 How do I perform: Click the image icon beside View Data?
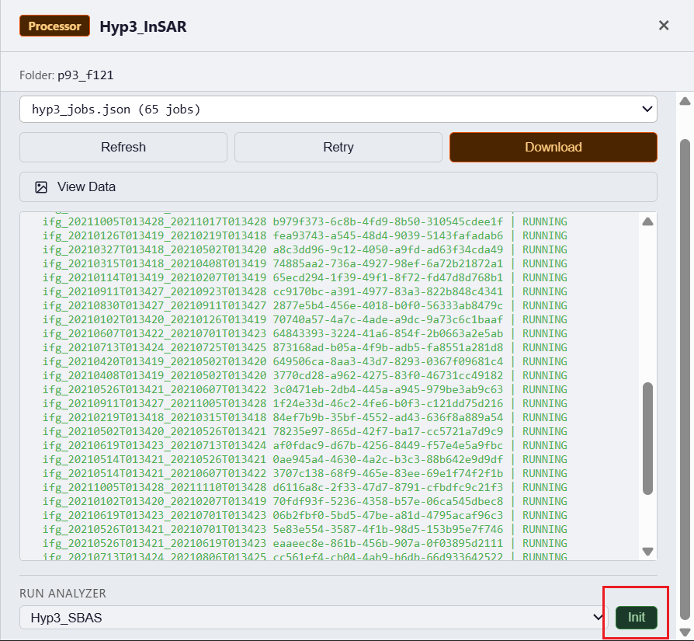click(41, 186)
